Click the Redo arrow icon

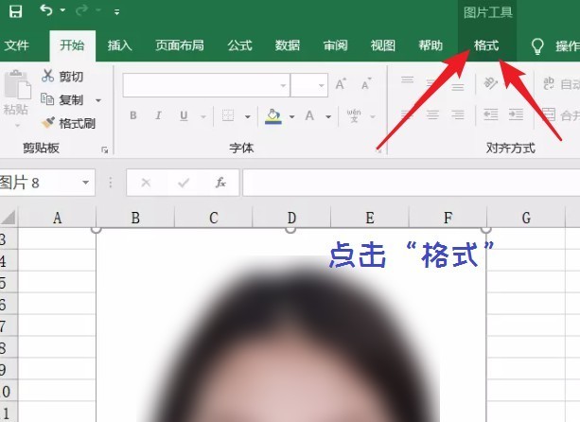[81, 10]
